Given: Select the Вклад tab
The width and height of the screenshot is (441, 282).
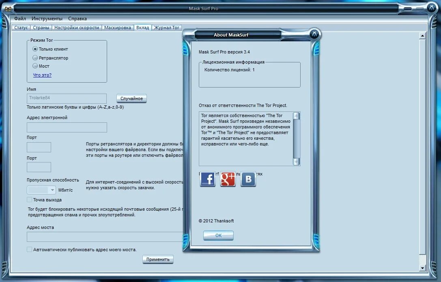Looking at the screenshot, I should pos(142,28).
